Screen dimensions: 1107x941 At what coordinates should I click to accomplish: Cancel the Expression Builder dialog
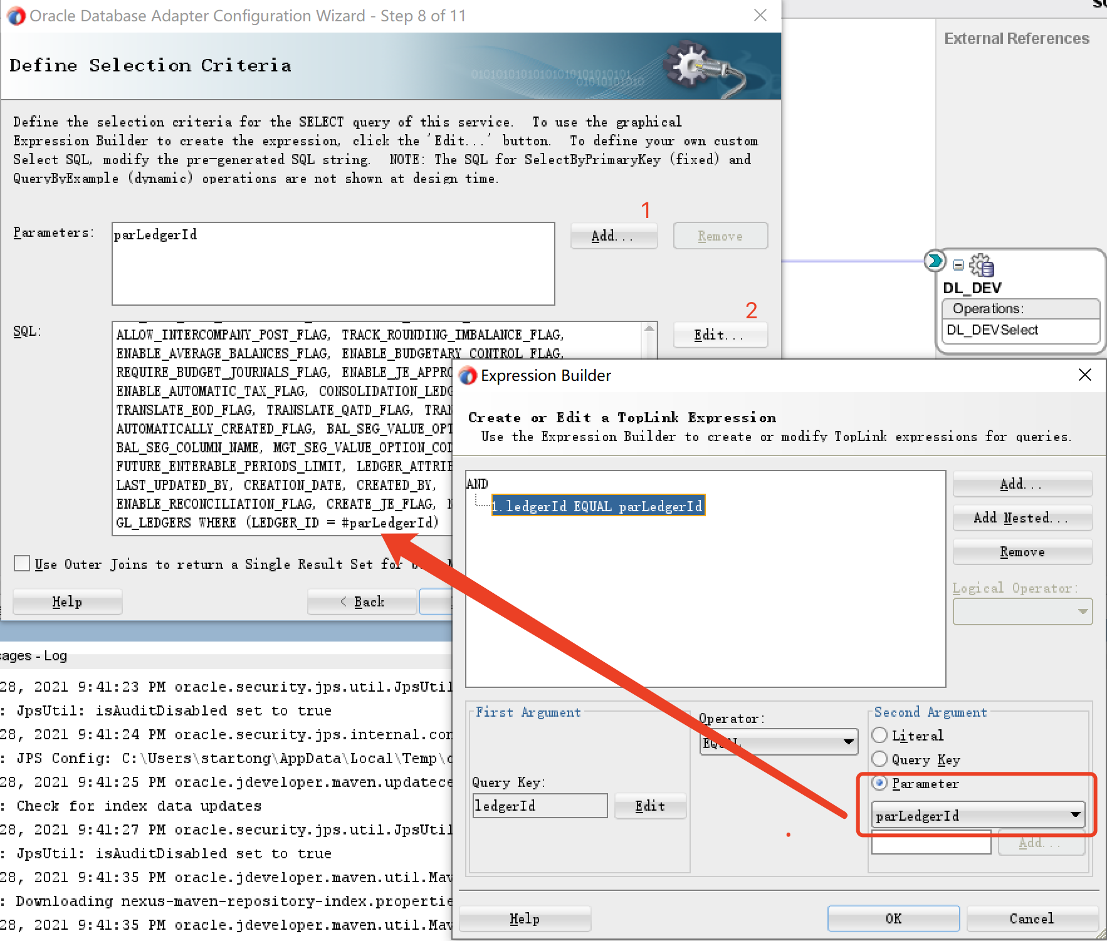point(1032,918)
